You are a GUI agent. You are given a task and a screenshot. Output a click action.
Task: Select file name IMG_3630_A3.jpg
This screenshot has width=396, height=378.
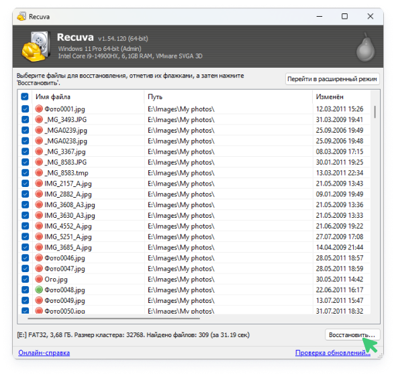coord(70,215)
